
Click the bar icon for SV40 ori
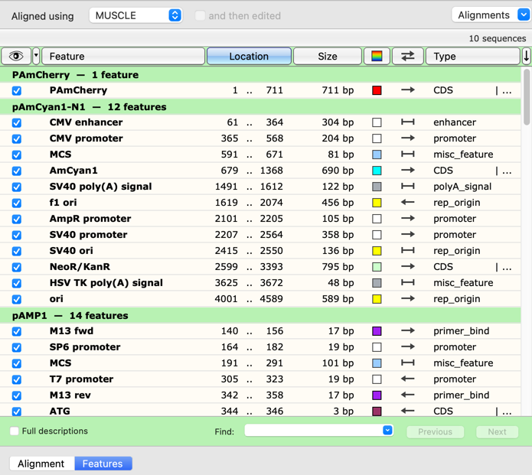pos(407,251)
